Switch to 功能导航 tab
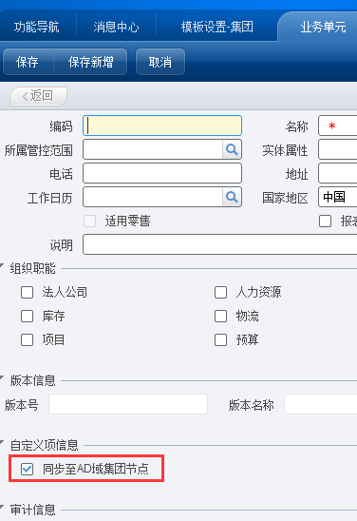 pos(36,27)
